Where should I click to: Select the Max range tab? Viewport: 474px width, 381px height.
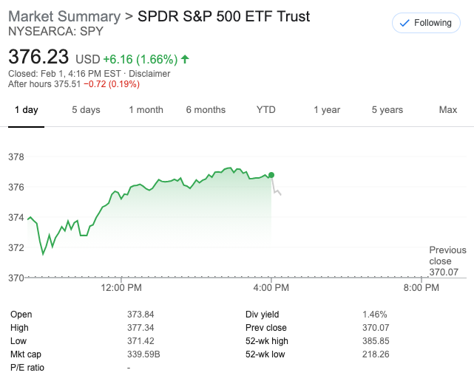(x=447, y=110)
